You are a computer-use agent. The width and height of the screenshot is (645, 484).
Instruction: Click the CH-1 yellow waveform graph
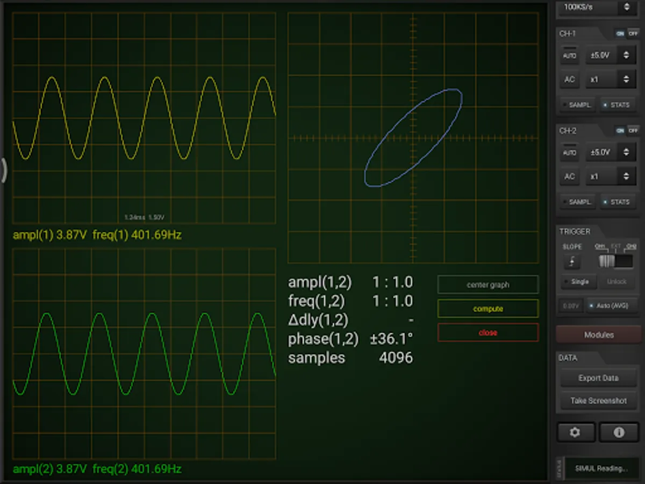click(x=144, y=118)
